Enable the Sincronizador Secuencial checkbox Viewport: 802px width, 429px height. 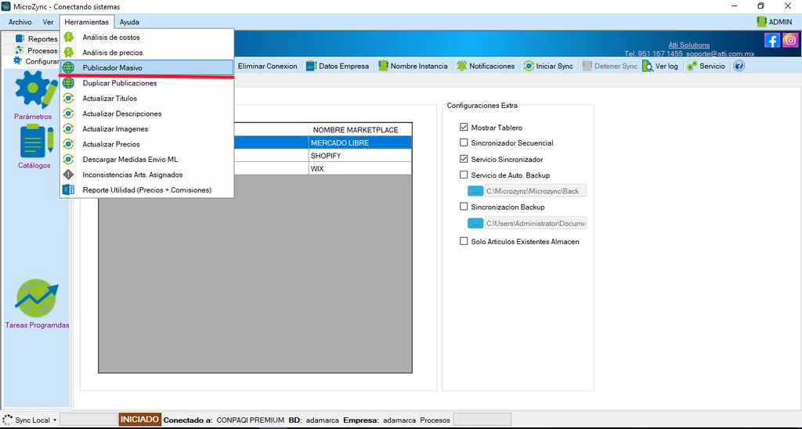pyautogui.click(x=464, y=142)
